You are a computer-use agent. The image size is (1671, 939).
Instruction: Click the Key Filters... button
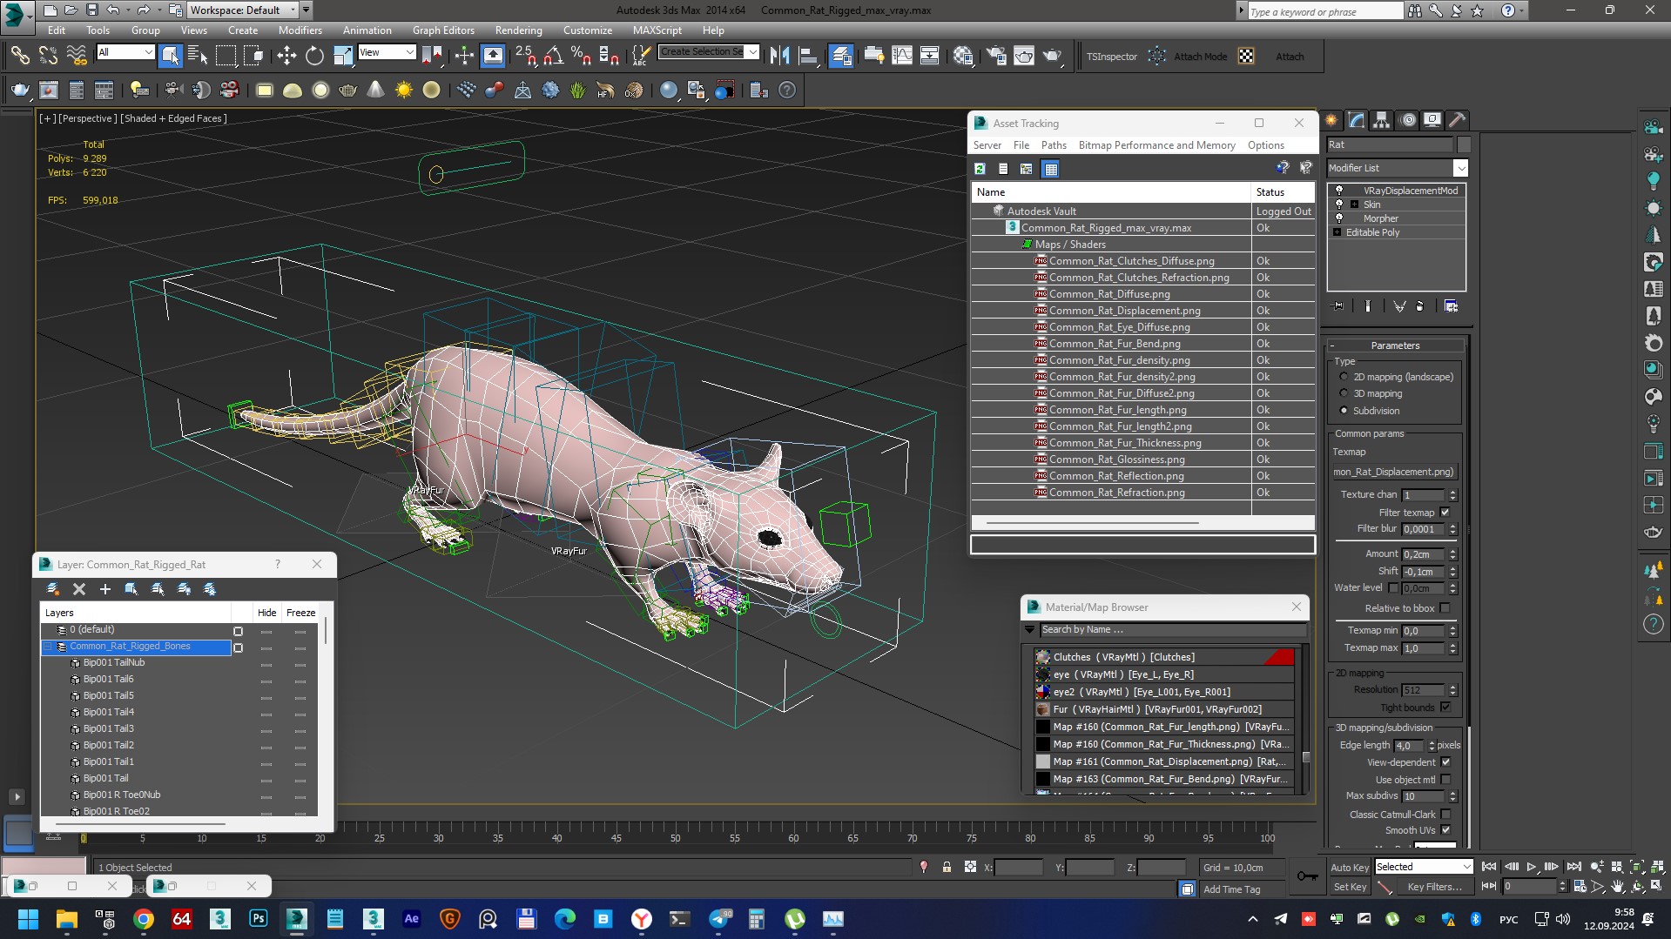[x=1434, y=887]
